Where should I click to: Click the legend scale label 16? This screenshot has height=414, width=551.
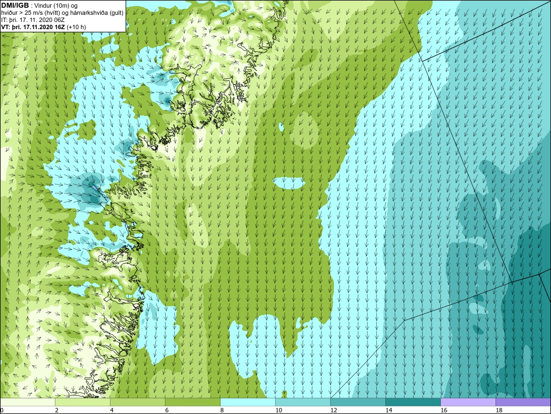[x=444, y=410]
